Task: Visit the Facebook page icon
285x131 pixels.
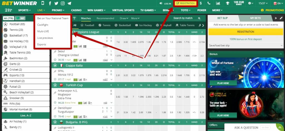Action: pos(50,3)
